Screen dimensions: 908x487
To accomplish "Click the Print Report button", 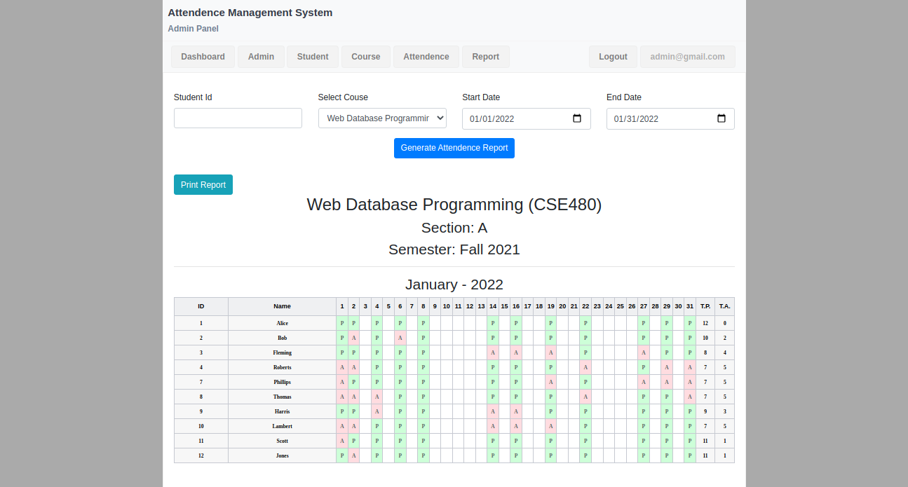I will [203, 185].
